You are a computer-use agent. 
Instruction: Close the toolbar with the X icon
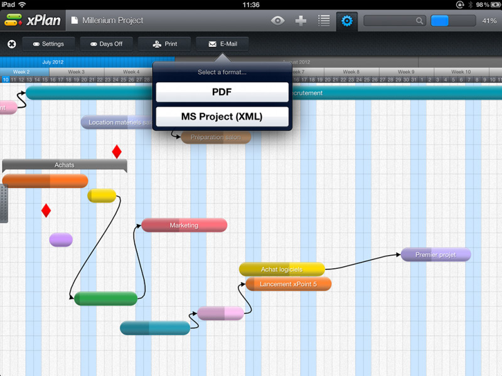tap(11, 44)
